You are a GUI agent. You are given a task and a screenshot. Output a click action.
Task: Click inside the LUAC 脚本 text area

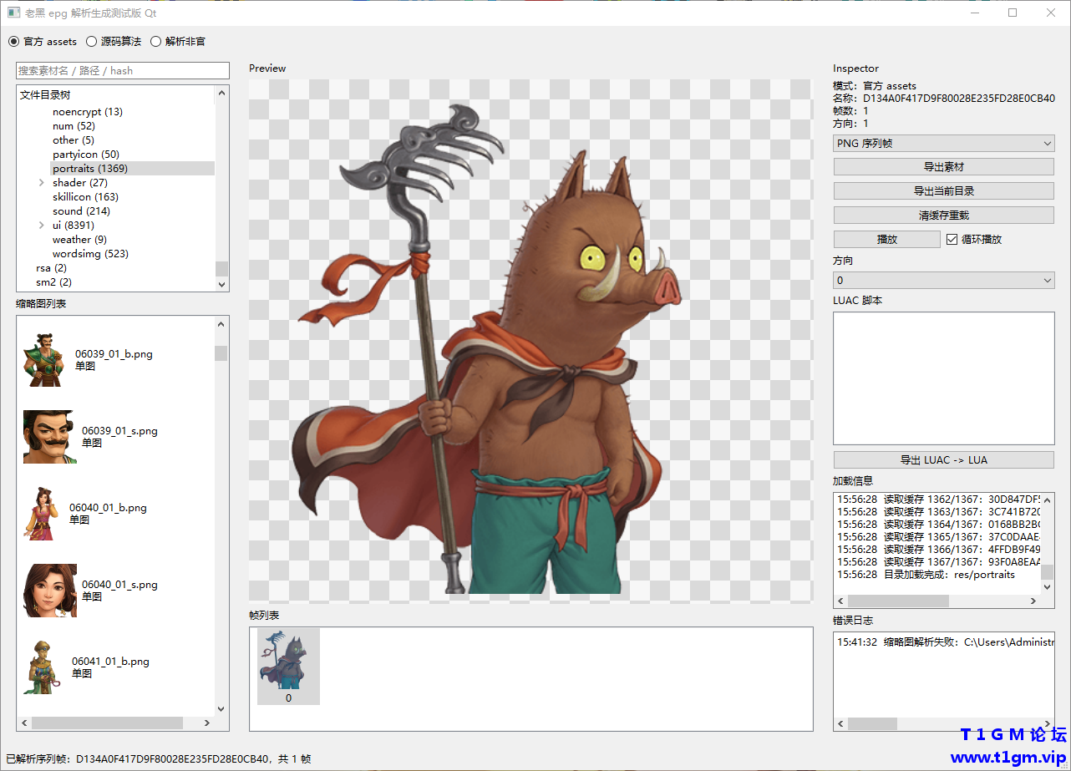click(944, 378)
